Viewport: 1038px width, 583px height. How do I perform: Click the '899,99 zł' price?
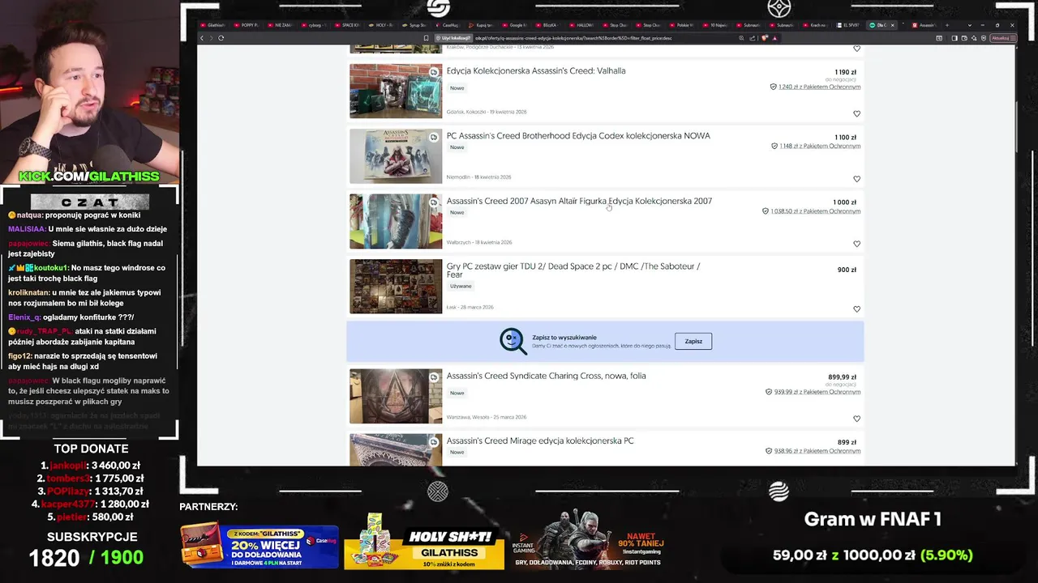842,377
